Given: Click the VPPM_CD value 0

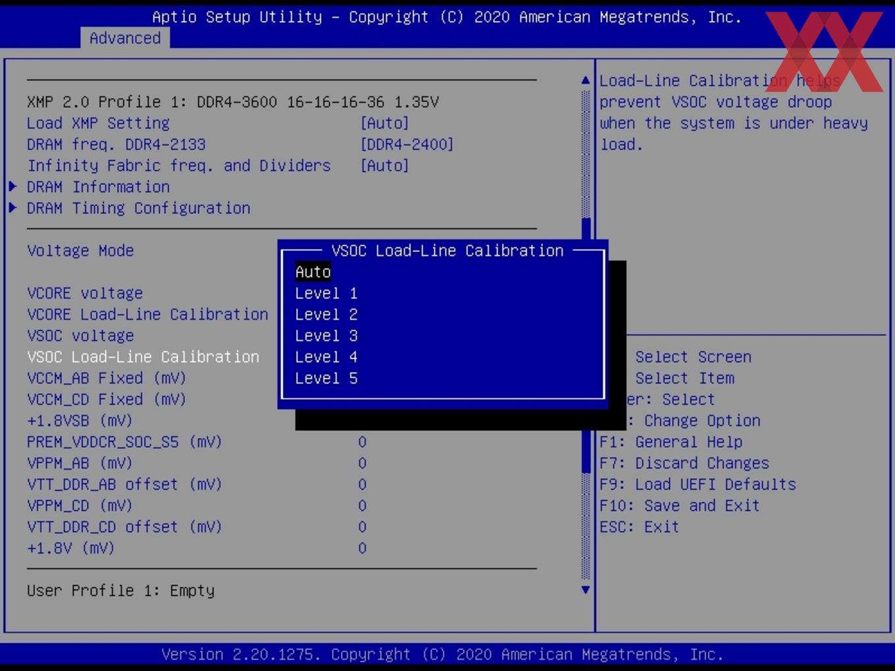Looking at the screenshot, I should [363, 506].
